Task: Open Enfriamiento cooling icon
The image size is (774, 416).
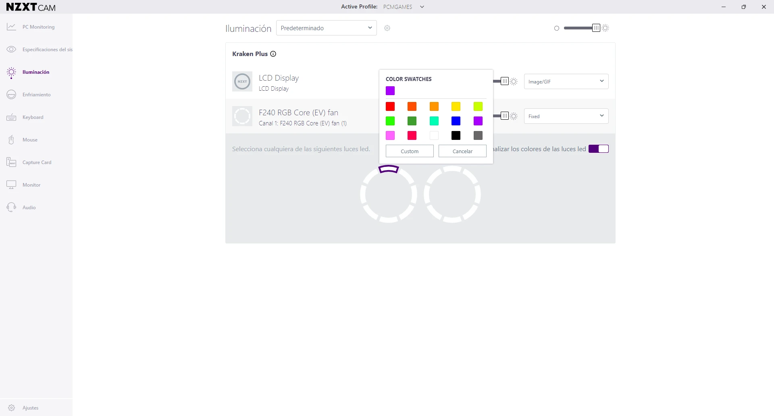Action: (x=11, y=94)
